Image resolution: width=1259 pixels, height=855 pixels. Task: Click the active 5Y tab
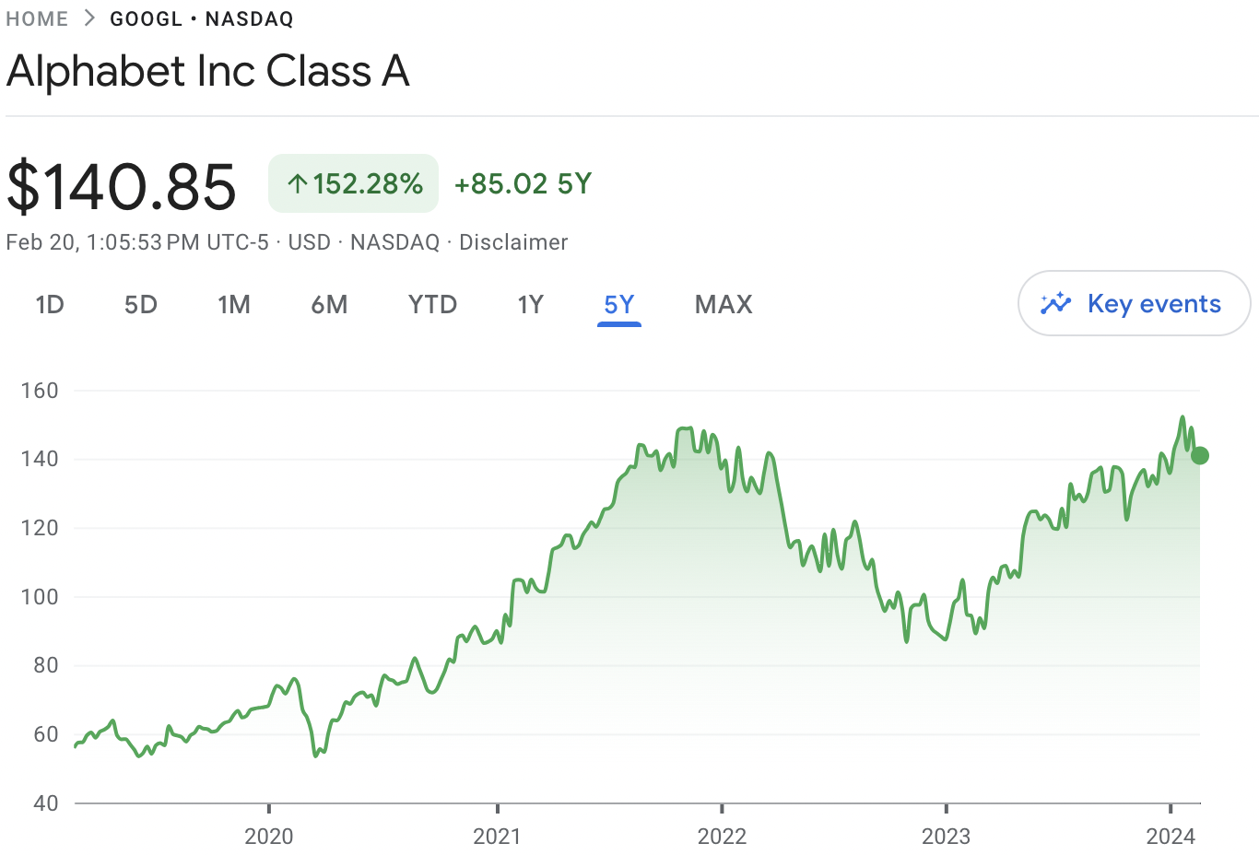tap(618, 305)
